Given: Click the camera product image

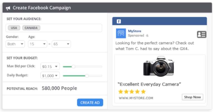Looking at the screenshot, I should pos(159,66).
